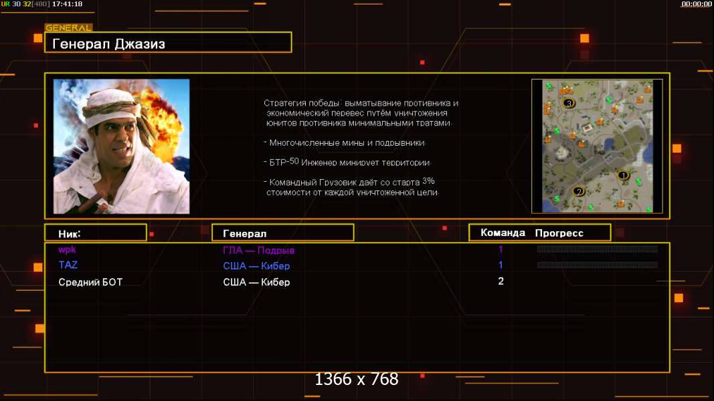Click 'ГЛА — Подрыв' general entry
This screenshot has width=714, height=401.
pyautogui.click(x=259, y=250)
